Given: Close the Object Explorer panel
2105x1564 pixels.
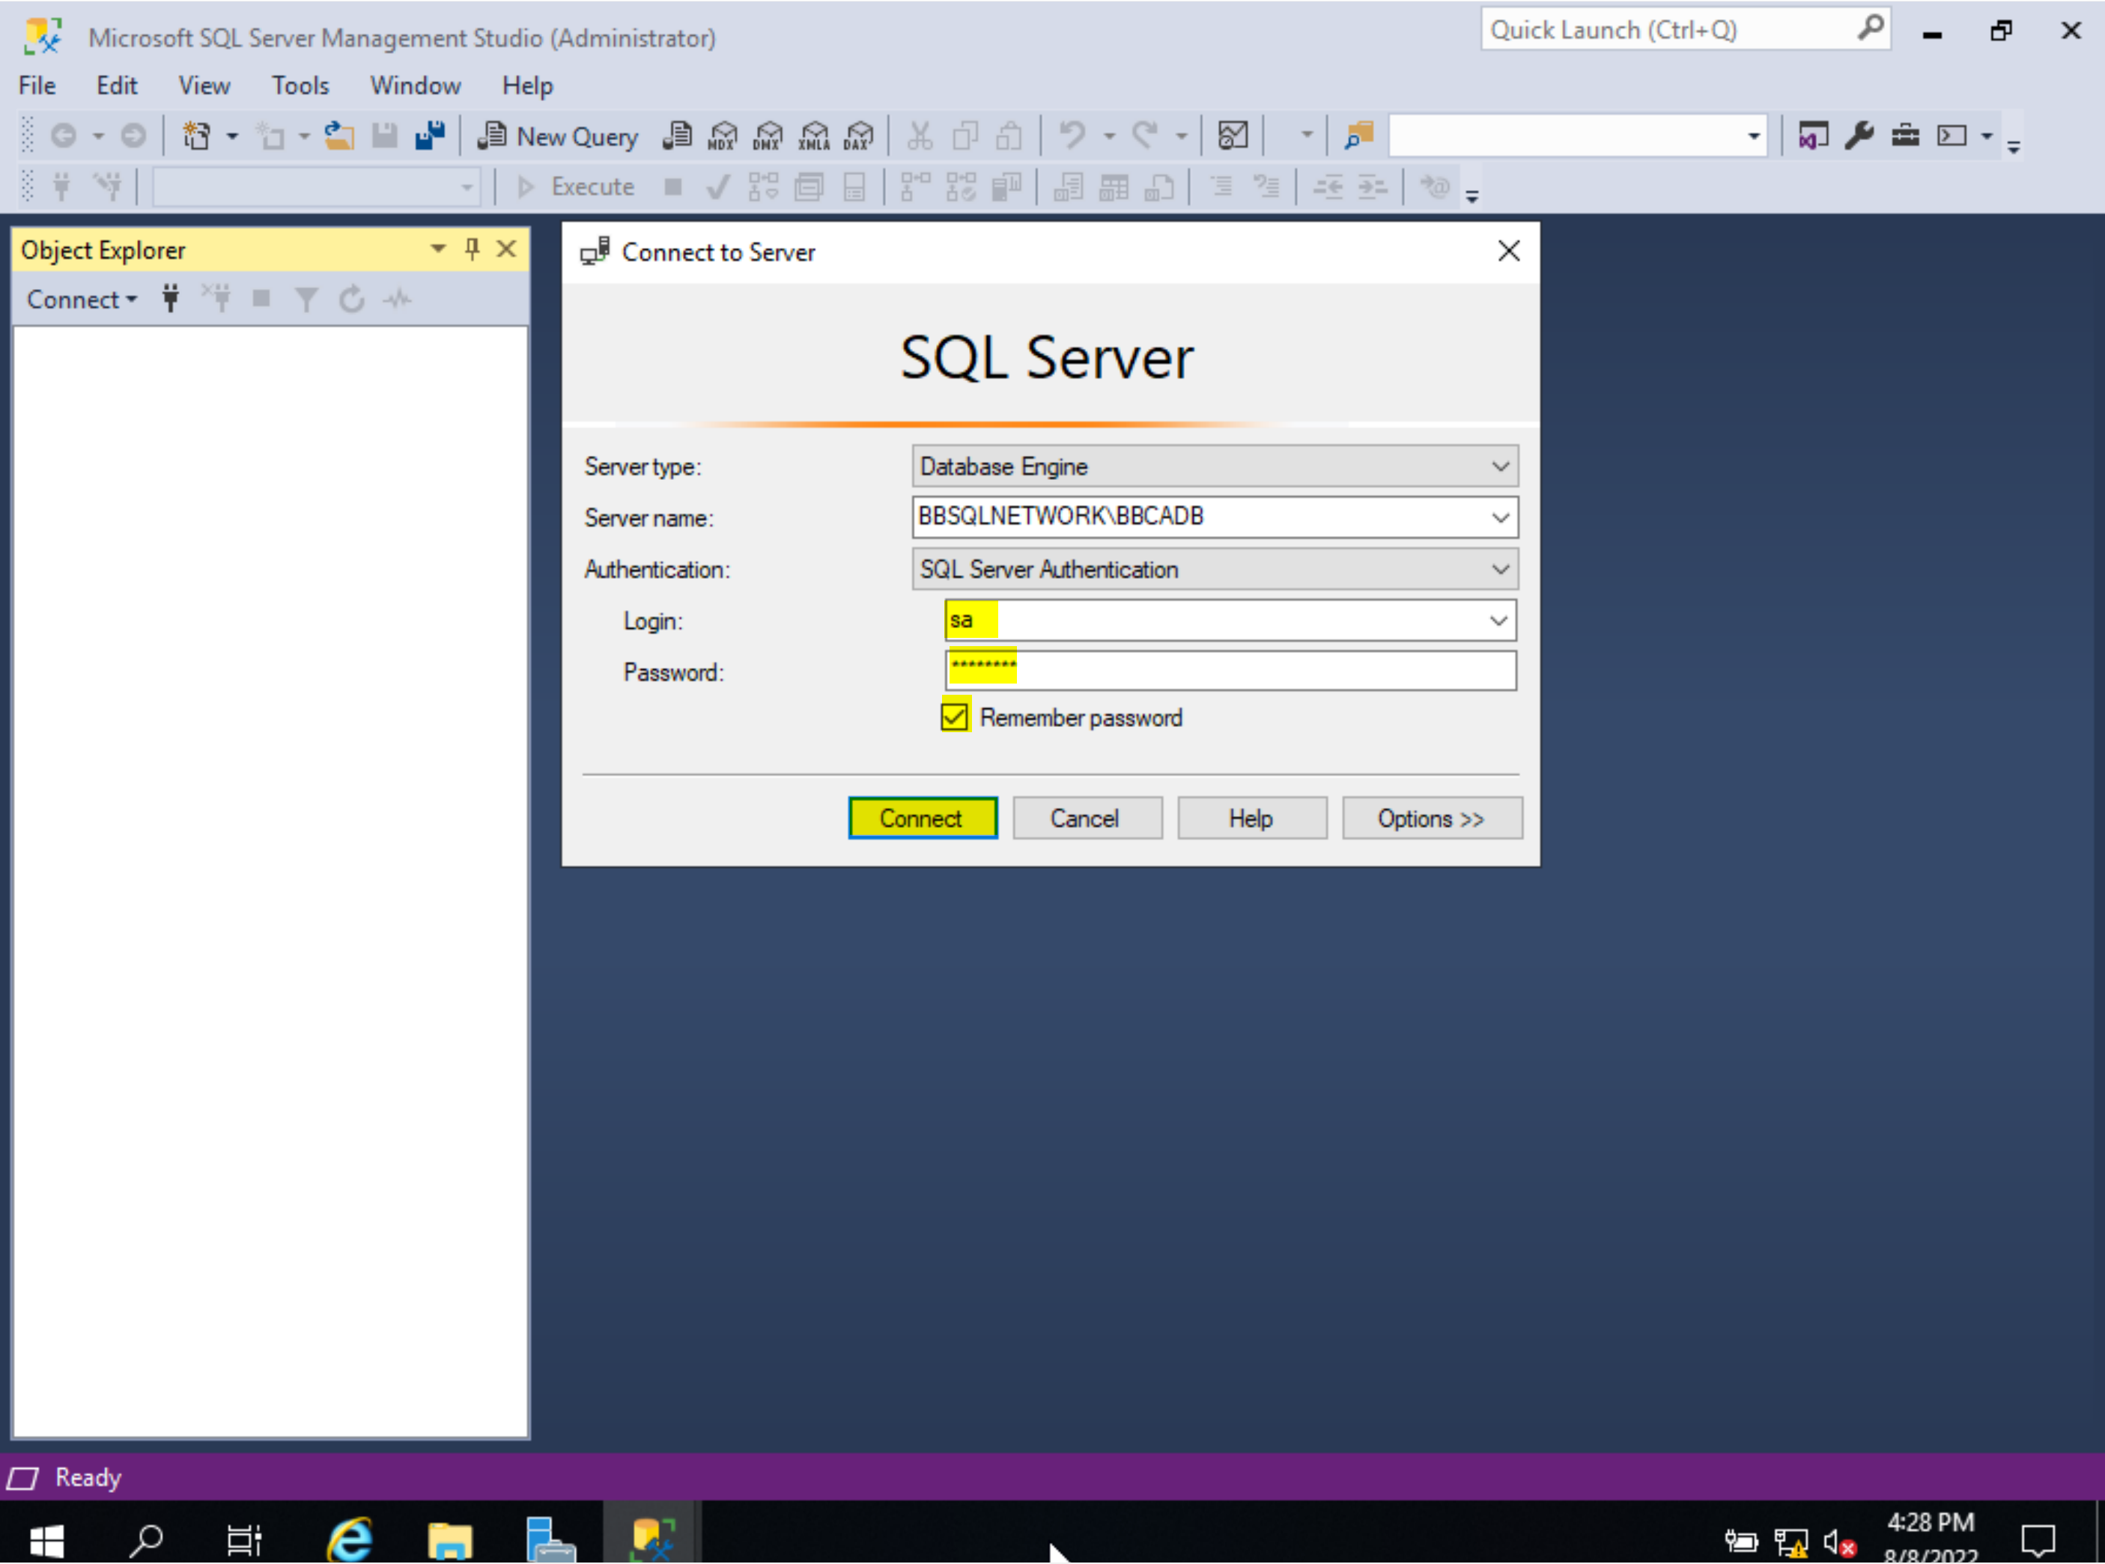Looking at the screenshot, I should (x=507, y=249).
